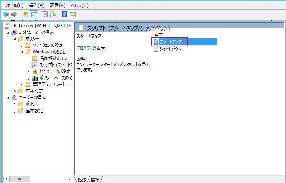Click the Up One Level folder icon

point(25,14)
